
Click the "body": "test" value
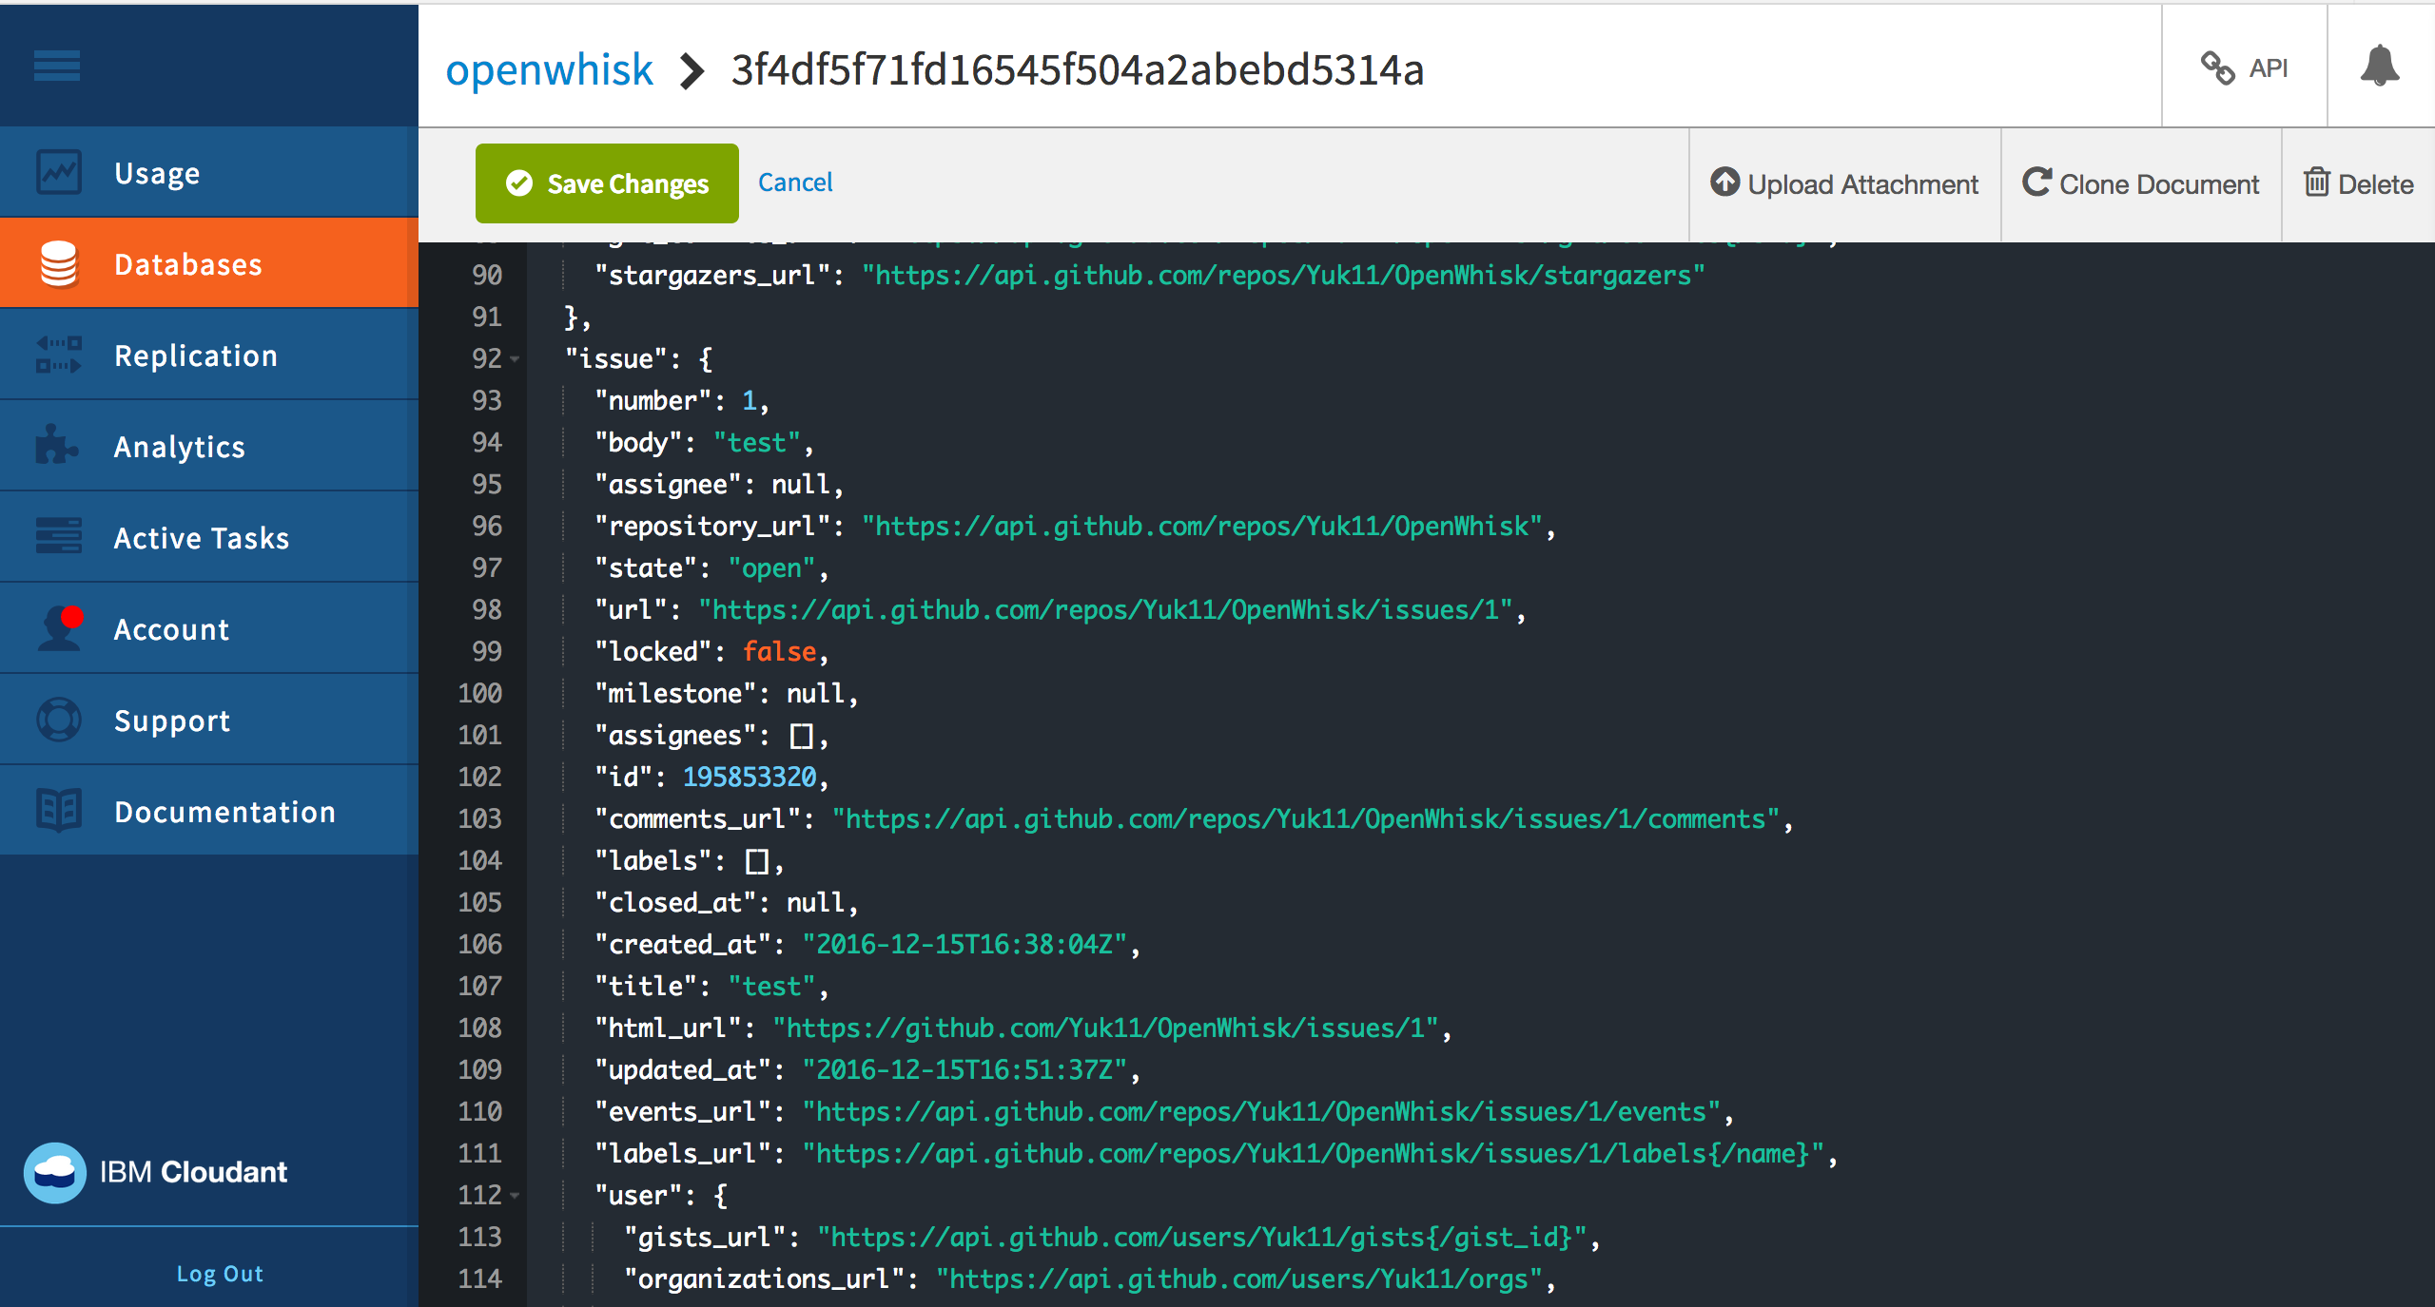pyautogui.click(x=757, y=443)
